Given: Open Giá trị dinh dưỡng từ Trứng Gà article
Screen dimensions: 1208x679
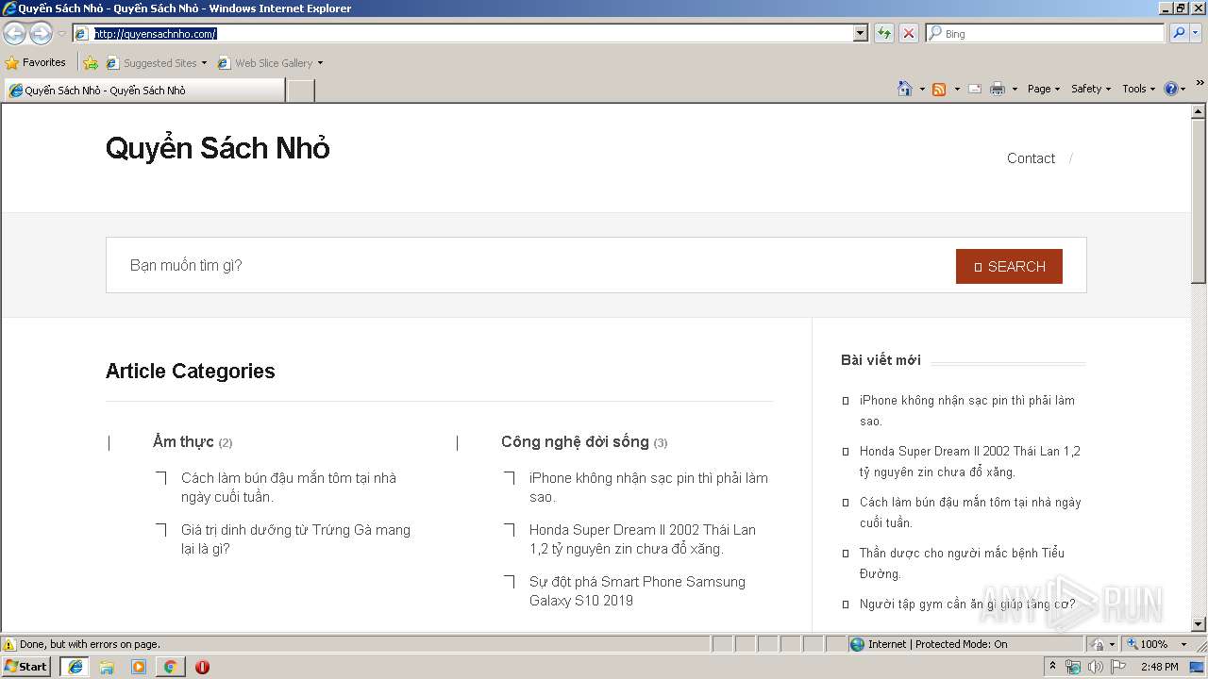Looking at the screenshot, I should point(295,539).
